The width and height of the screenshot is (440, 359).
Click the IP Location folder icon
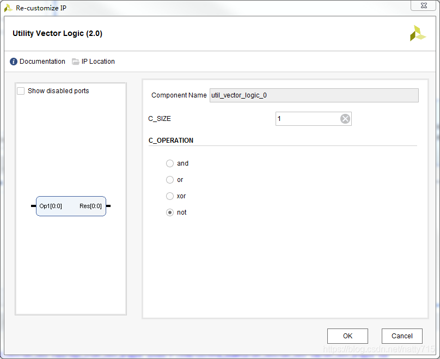click(x=75, y=62)
